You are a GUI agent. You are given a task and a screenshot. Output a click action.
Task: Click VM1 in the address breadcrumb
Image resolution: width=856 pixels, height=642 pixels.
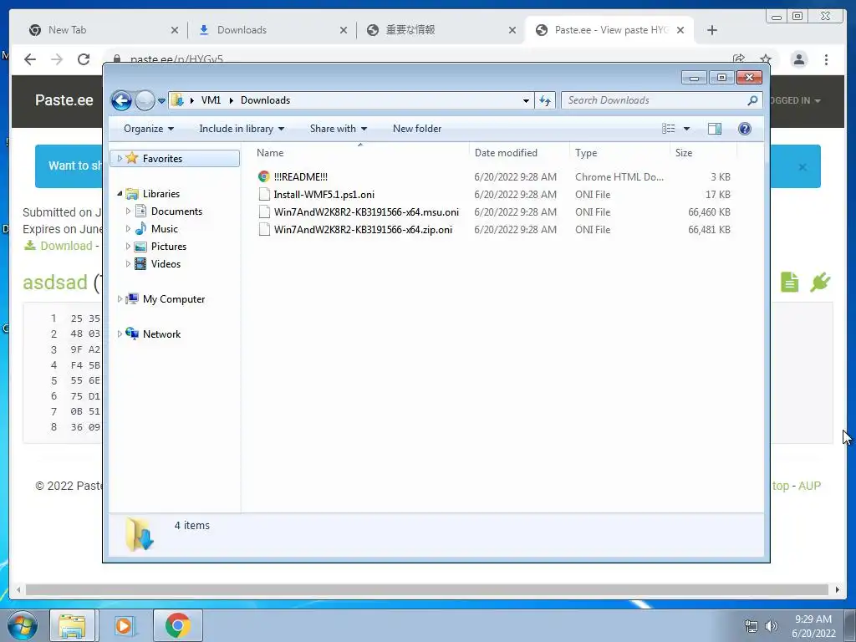click(x=211, y=100)
